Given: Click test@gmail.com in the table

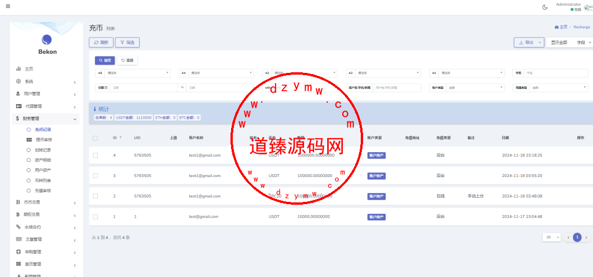Looking at the screenshot, I should click(203, 216).
